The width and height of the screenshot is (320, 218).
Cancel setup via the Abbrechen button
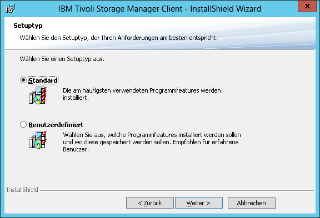pyautogui.click(x=252, y=203)
